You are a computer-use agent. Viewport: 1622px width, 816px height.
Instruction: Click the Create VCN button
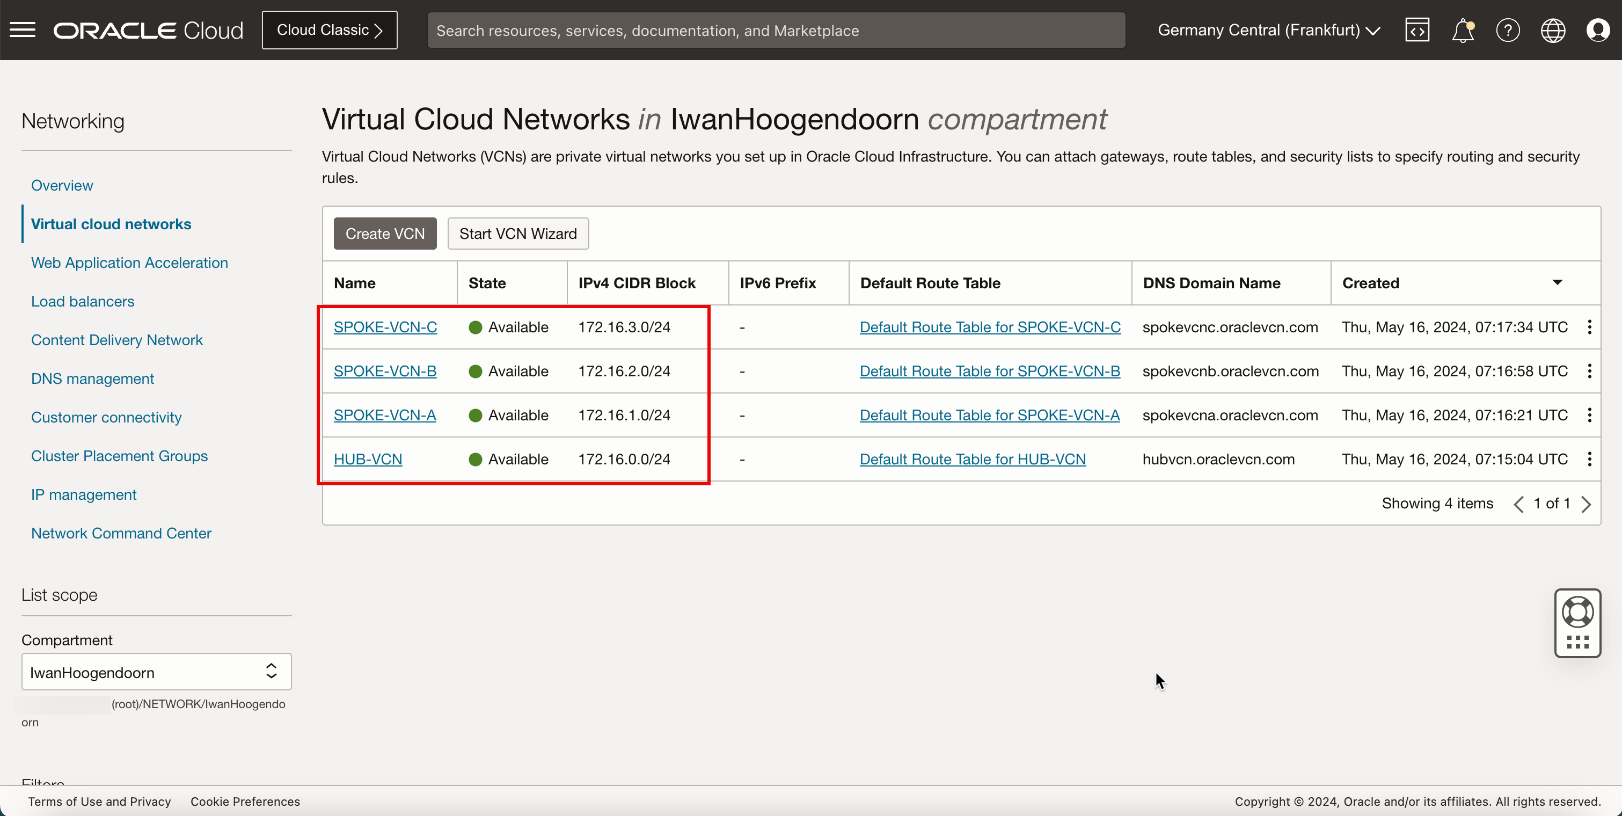[x=385, y=233]
